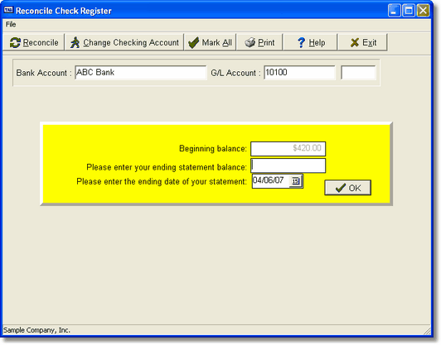Open the calendar picker beside the date
441x345 pixels.
point(295,181)
